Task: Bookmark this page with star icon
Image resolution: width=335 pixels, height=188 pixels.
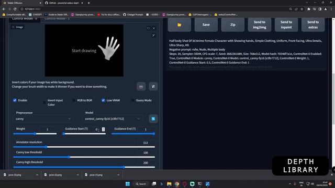Action: (x=302, y=9)
